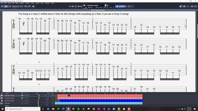Open the page layout view dropdown
The height and width of the screenshot is (111, 198).
pyautogui.click(x=21, y=6)
